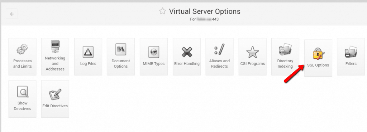
Task: Open Aliases and Redirects settings
Action: pos(220,57)
